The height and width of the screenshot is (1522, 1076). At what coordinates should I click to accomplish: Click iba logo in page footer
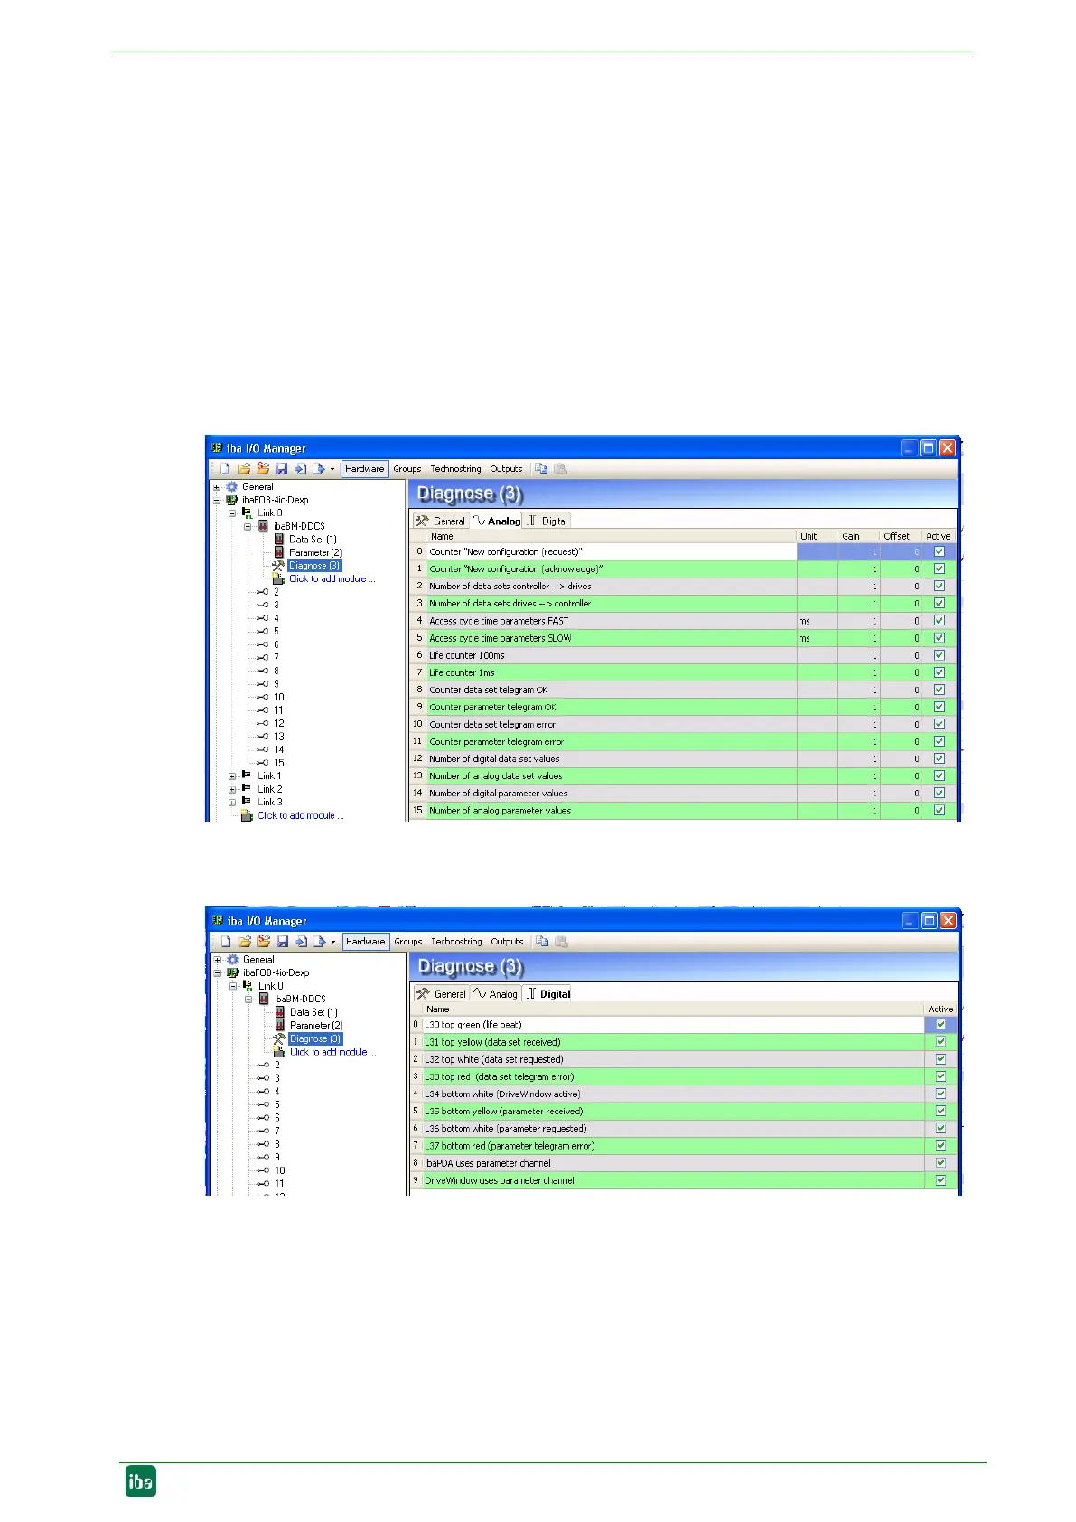point(140,1480)
